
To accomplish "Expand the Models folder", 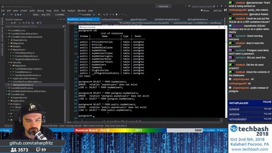I will 8,46.
